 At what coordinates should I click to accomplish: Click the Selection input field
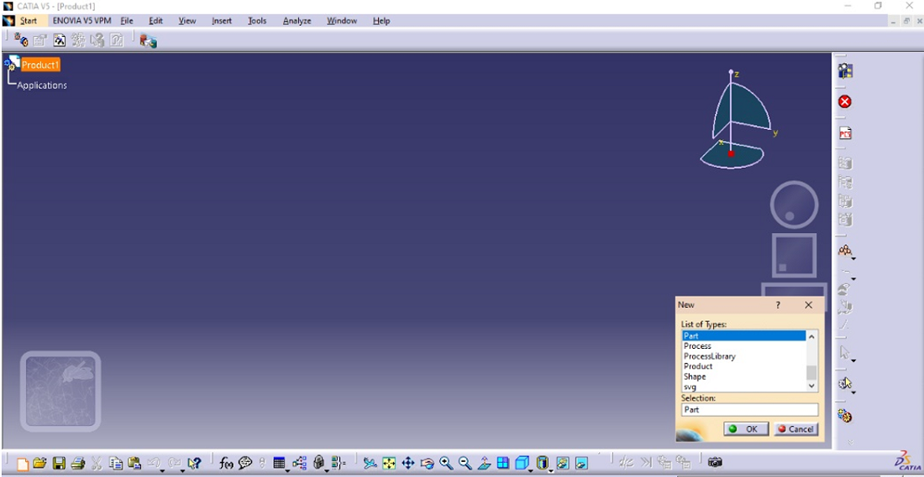(749, 410)
